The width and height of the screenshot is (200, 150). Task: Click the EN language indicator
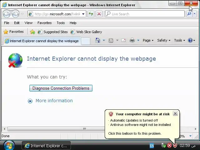point(152,146)
